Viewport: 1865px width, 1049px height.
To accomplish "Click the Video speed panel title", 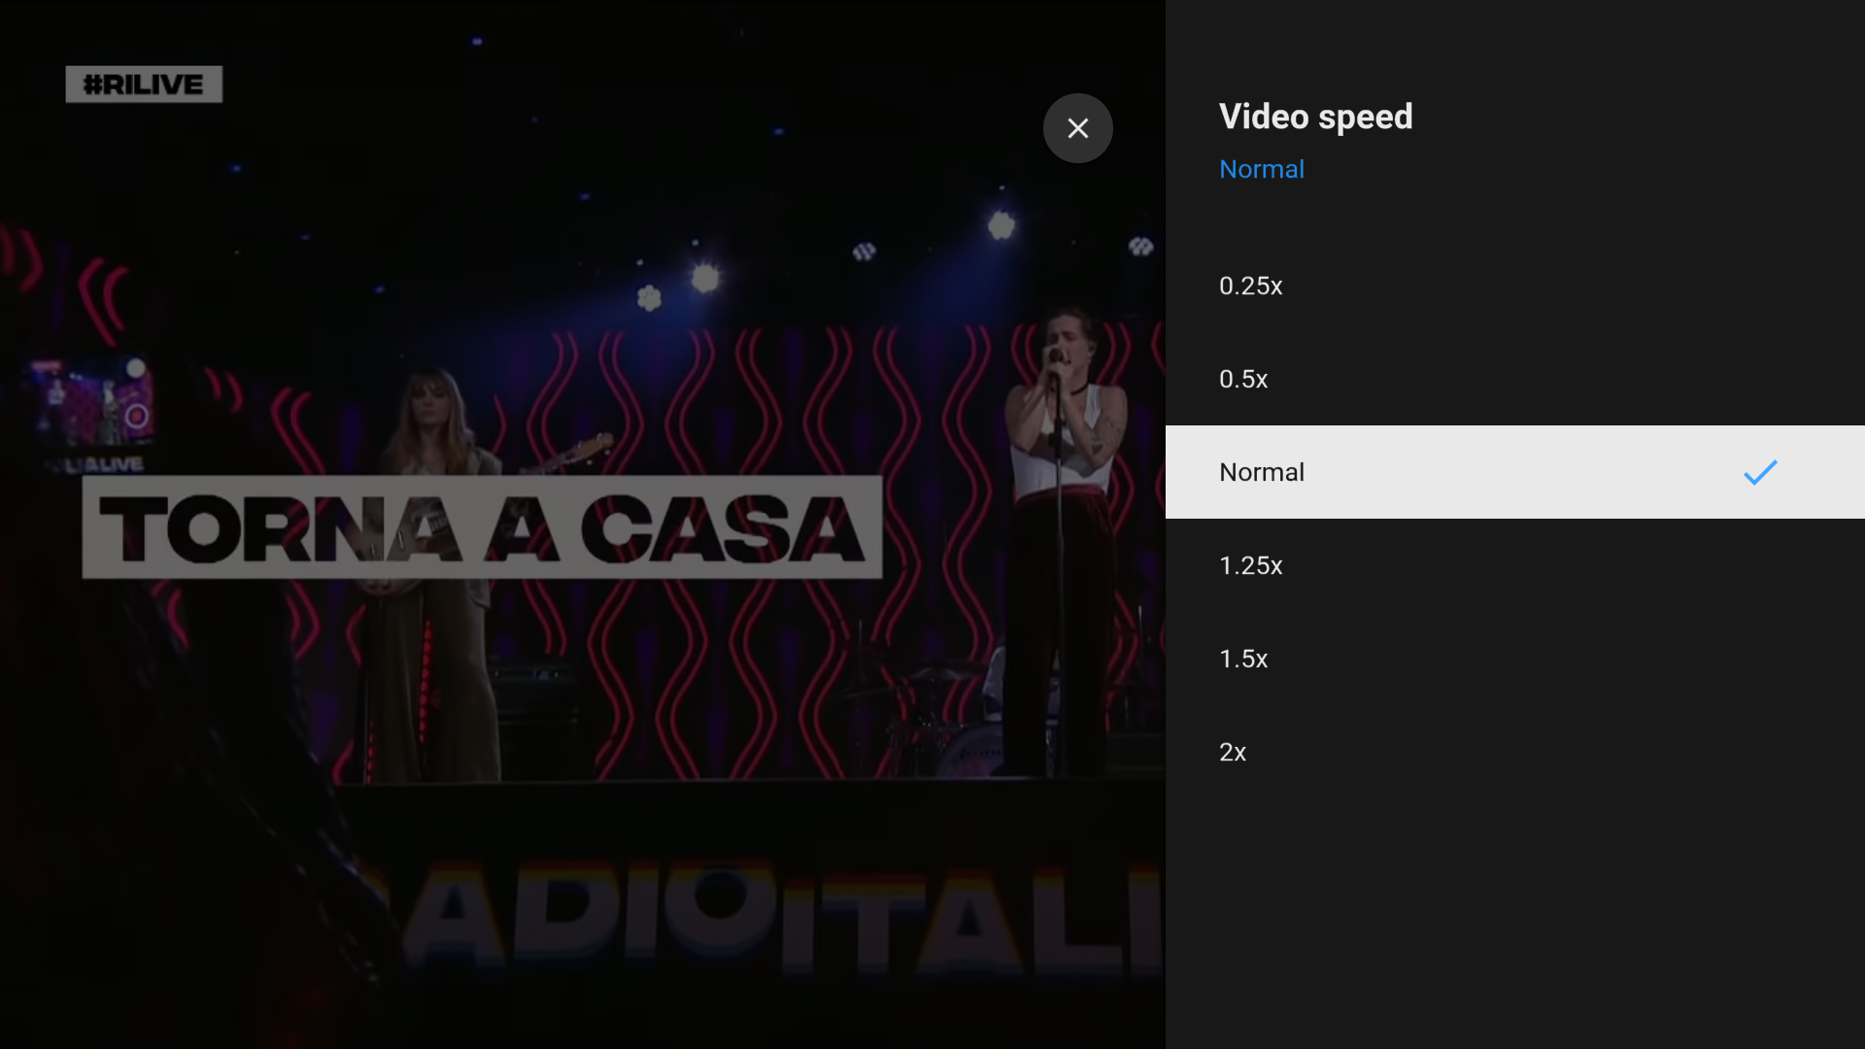I will pos(1315,116).
